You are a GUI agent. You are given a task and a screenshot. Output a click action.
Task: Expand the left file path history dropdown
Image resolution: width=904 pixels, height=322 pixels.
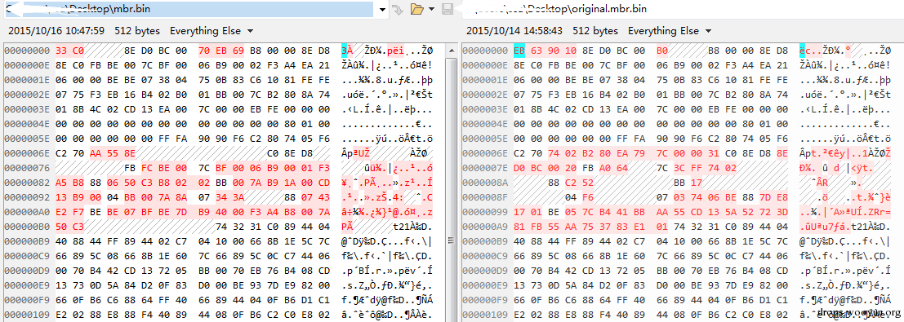(381, 9)
